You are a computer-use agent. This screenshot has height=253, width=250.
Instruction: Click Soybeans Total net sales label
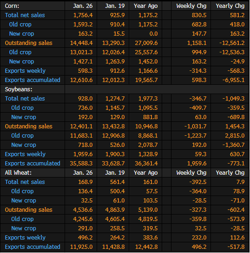point(25,99)
